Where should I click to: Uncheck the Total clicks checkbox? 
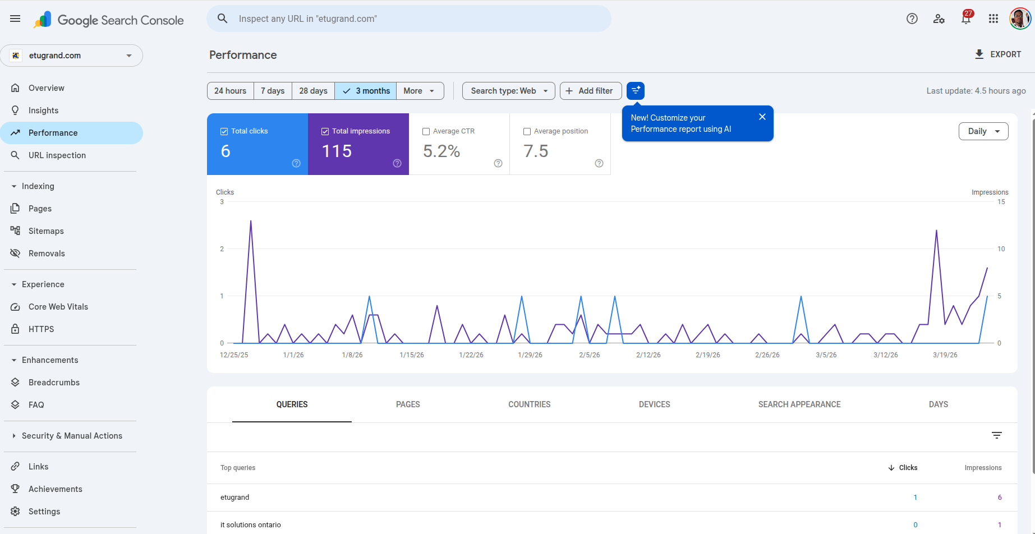point(224,131)
